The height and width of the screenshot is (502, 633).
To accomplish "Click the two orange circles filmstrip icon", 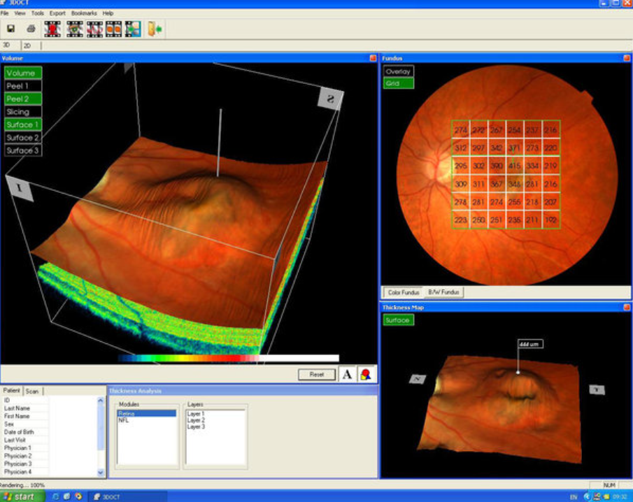I will [113, 29].
